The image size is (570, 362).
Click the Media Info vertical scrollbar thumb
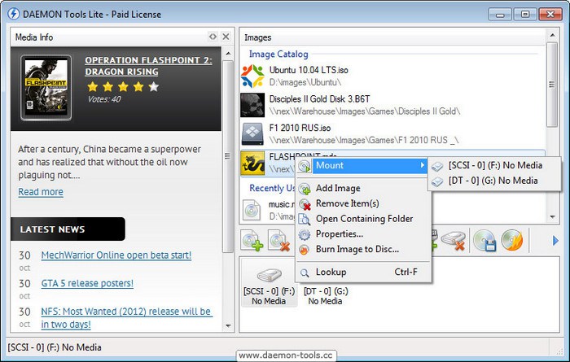[x=228, y=156]
